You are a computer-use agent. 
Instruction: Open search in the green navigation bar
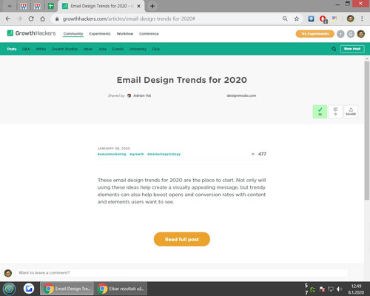coord(334,49)
